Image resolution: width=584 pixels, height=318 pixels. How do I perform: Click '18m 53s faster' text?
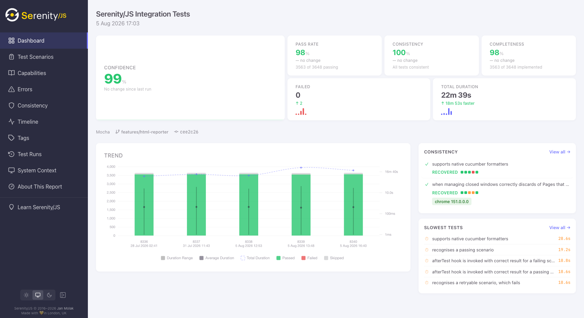(460, 103)
